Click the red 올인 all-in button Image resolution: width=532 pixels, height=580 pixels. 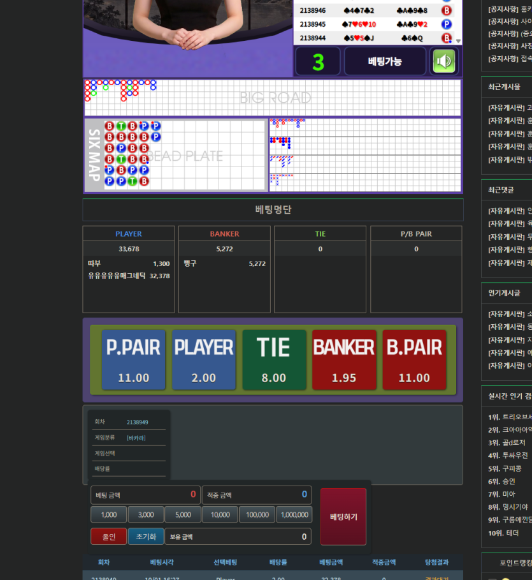pos(108,537)
